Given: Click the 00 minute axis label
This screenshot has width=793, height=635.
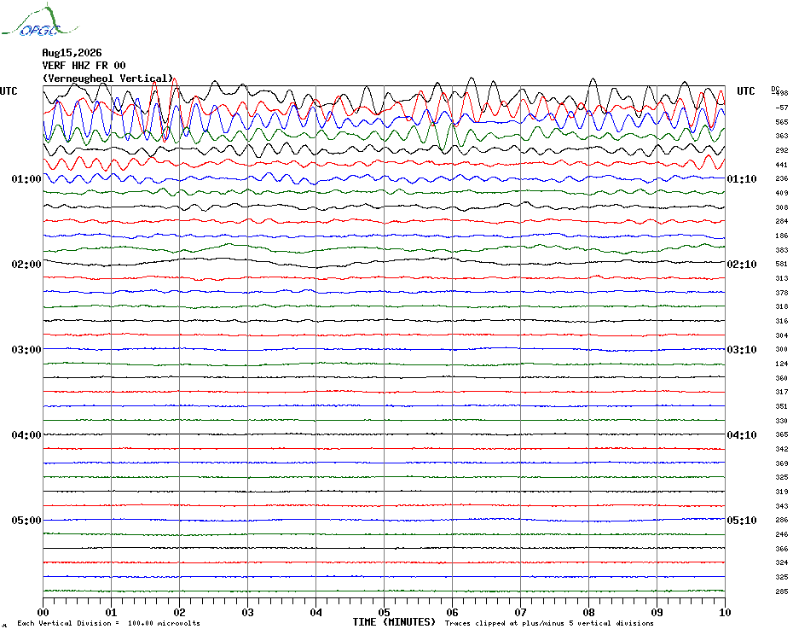Looking at the screenshot, I should (x=43, y=613).
